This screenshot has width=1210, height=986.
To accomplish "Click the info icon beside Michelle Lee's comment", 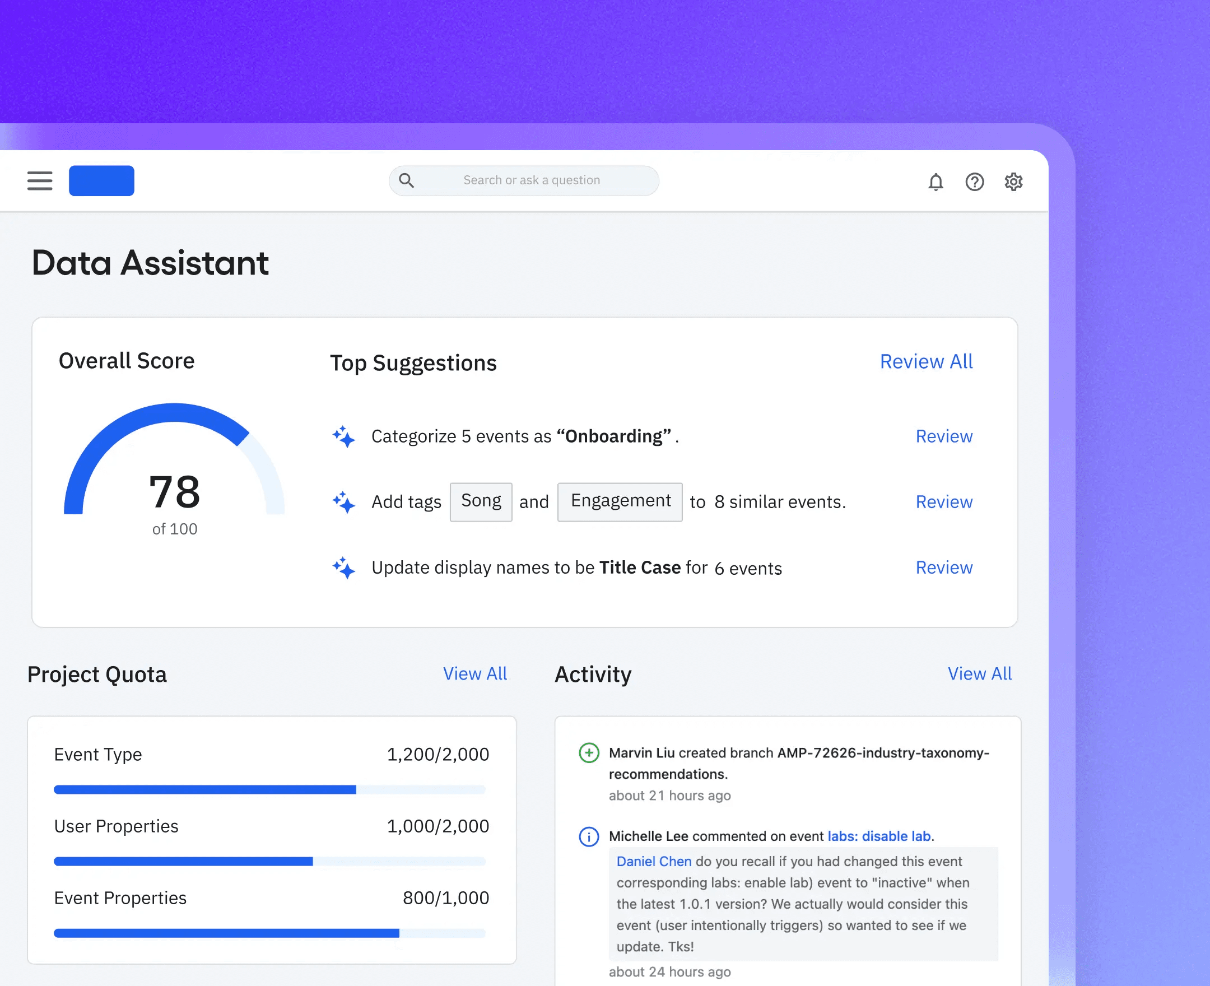I will tap(589, 836).
